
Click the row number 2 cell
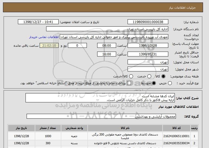point(194,143)
